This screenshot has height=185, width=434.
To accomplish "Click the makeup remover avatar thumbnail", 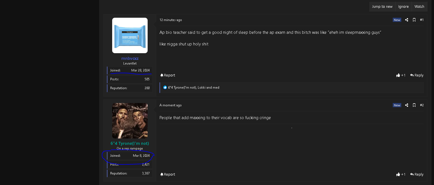I will pyautogui.click(x=130, y=35).
